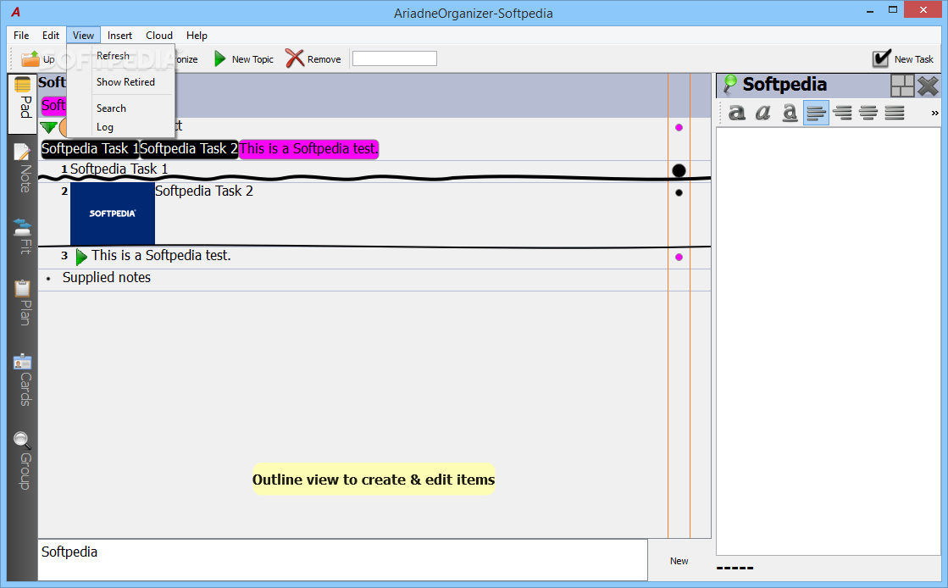Open the Insert menu
The image size is (948, 588).
click(119, 35)
